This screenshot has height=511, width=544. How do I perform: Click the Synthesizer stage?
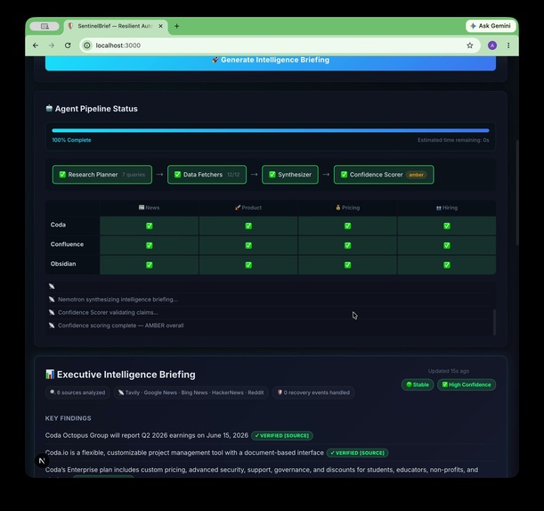tap(290, 175)
